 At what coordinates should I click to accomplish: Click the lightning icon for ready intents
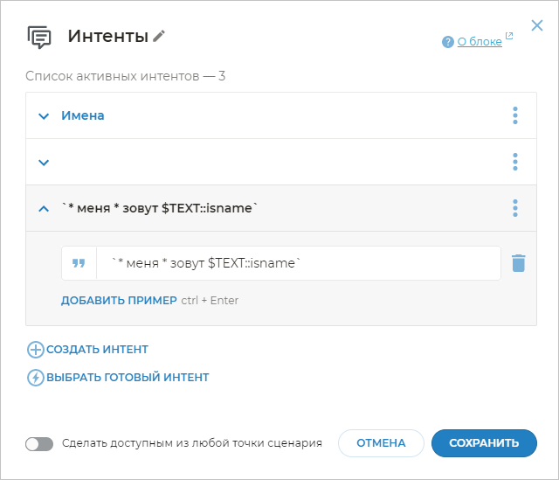36,378
